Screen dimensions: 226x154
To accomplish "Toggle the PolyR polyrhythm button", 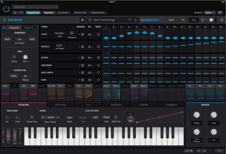I will [x=14, y=76].
